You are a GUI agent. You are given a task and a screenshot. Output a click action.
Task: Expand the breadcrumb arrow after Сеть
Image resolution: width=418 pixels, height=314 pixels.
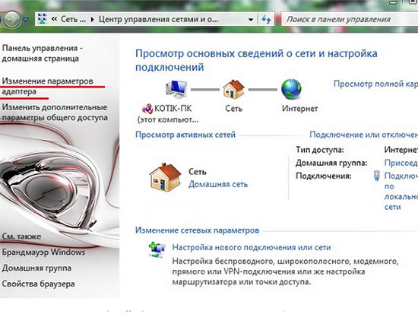92,19
